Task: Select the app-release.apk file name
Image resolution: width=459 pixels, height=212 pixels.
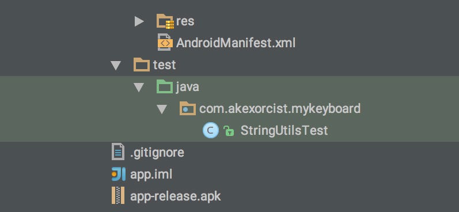Action: (175, 196)
